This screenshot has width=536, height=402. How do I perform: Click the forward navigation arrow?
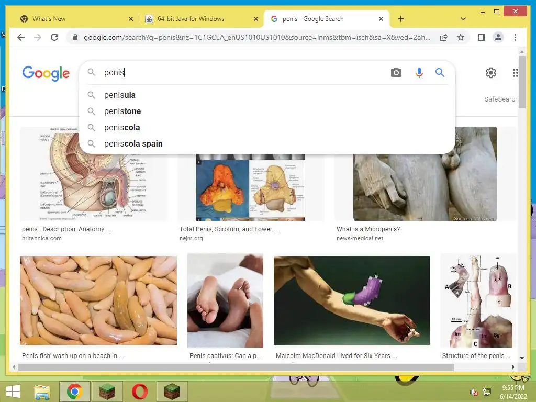(38, 37)
